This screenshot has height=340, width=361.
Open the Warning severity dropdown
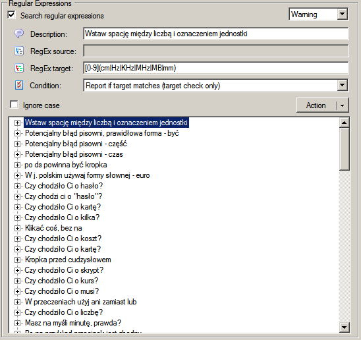pos(342,14)
